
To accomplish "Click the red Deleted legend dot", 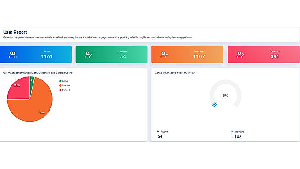I will (x=60, y=90).
